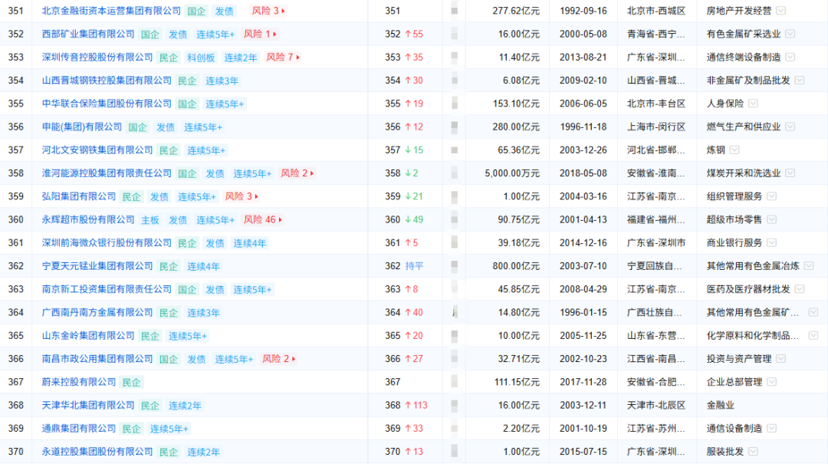The width and height of the screenshot is (828, 464).
Task: Select the 800.00亿元 capital value
Action: tap(516, 266)
